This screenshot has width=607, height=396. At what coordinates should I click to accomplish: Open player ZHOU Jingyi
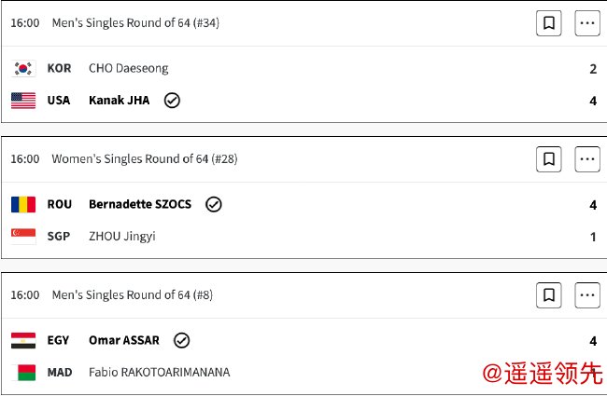(121, 237)
